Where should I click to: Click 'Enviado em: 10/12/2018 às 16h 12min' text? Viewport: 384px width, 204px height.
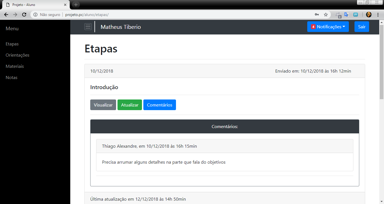[313, 71]
